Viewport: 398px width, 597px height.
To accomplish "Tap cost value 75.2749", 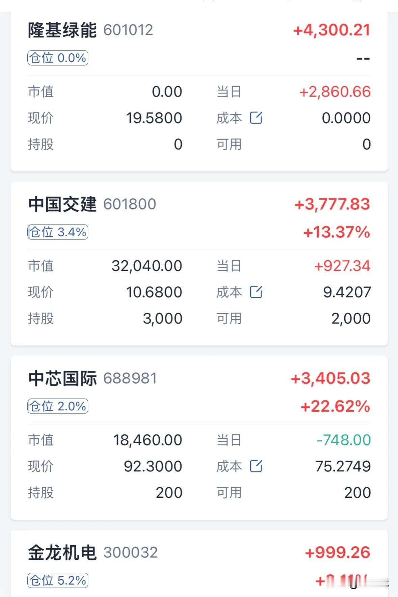I will [343, 466].
